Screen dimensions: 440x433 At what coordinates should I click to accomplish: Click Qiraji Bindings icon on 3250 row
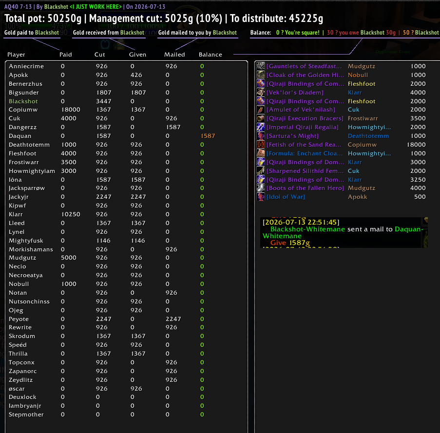[x=261, y=179]
